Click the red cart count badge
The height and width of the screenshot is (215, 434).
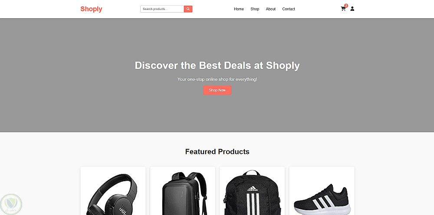[x=346, y=6]
